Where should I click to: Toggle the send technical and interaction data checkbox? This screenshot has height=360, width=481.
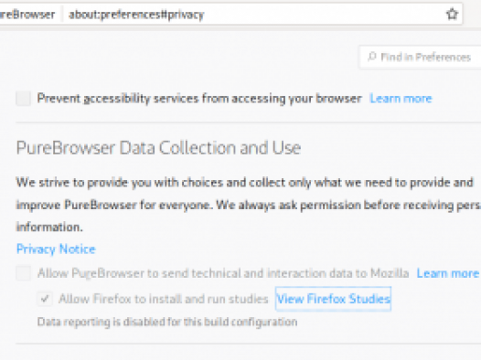coord(23,273)
